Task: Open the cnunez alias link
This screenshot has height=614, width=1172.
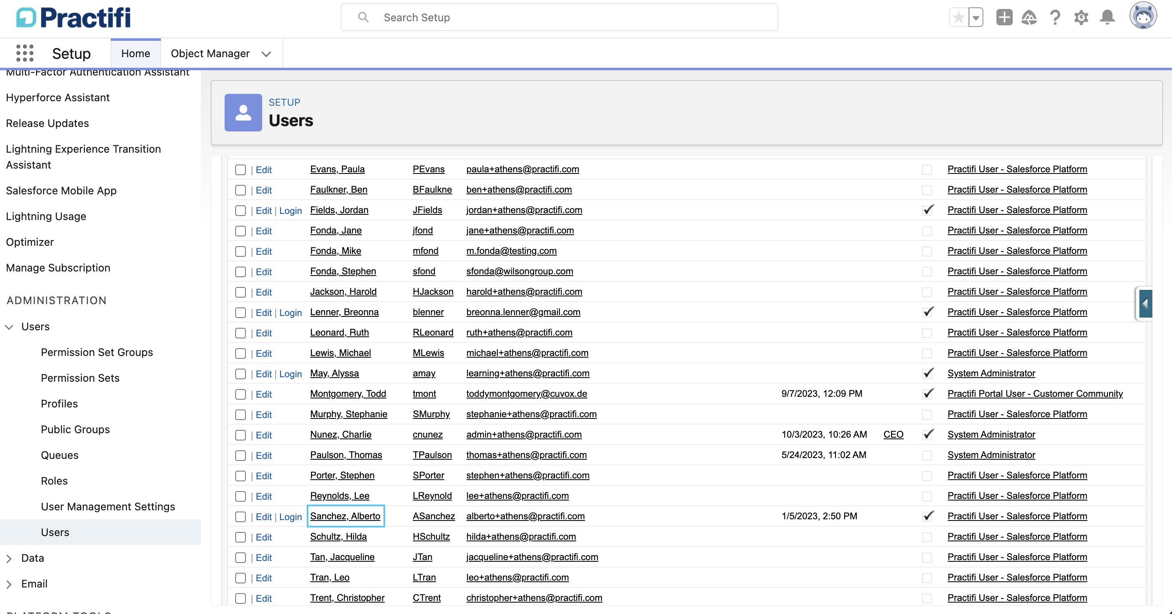Action: coord(427,434)
